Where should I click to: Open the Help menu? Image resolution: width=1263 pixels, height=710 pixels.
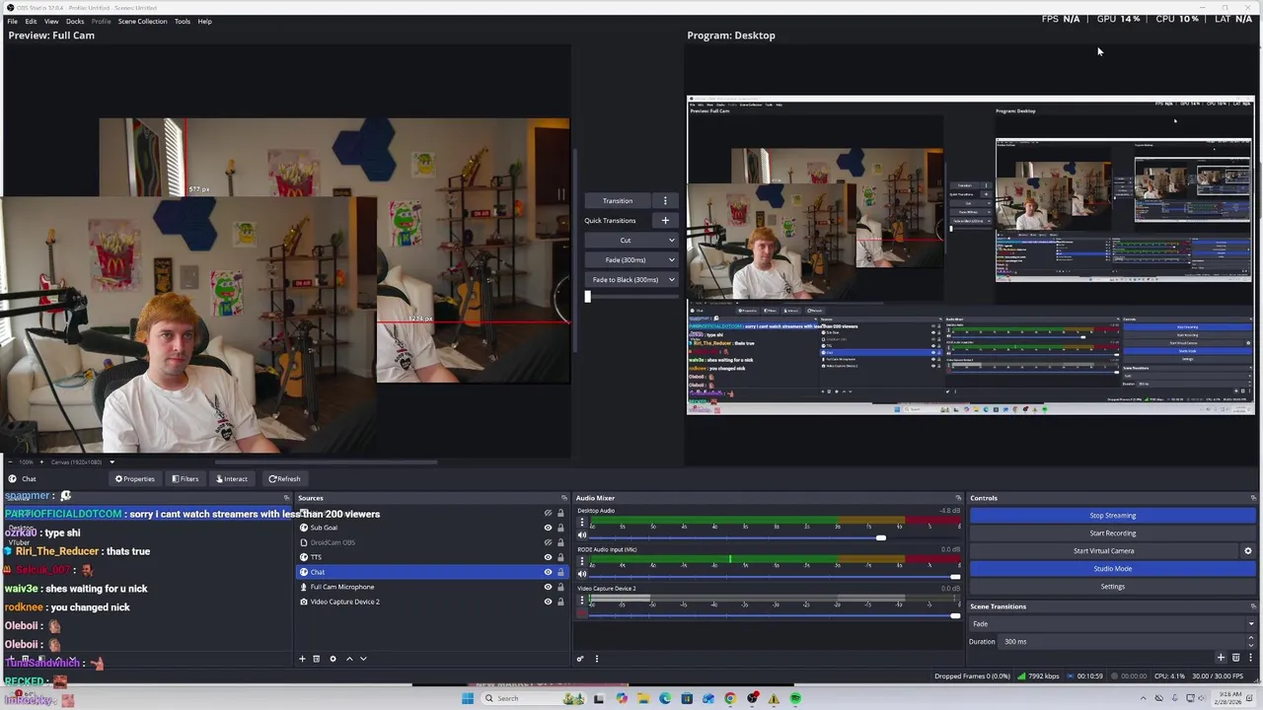204,21
